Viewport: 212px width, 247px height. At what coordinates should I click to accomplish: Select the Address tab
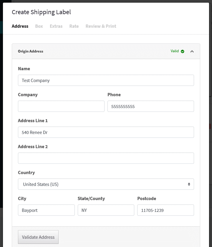(20, 26)
